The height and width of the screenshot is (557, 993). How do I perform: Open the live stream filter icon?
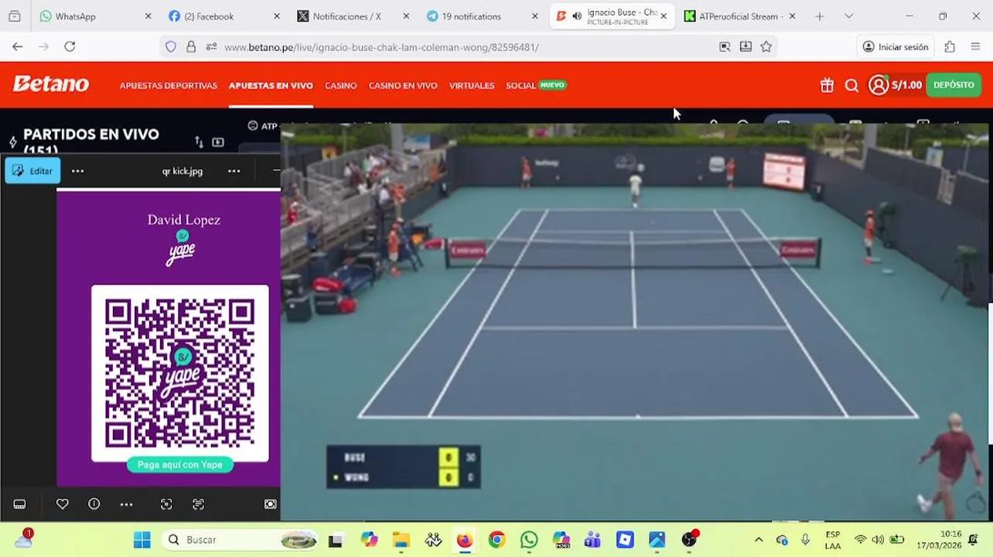[x=218, y=142]
